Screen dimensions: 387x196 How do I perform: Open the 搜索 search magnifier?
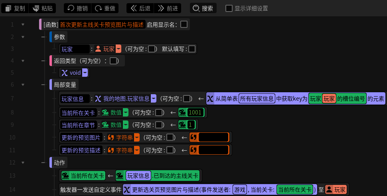(196, 8)
